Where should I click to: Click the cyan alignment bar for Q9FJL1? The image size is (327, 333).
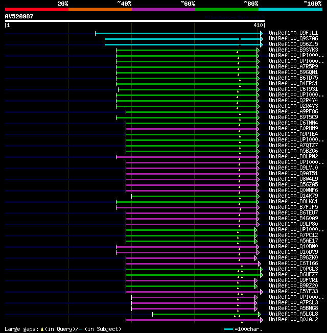pos(178,33)
